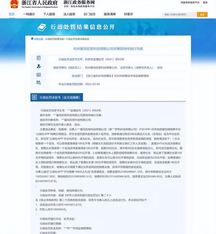Click the 行政处罚结果信息 breadcrumb link
The height and width of the screenshot is (234, 216).
pos(55,39)
